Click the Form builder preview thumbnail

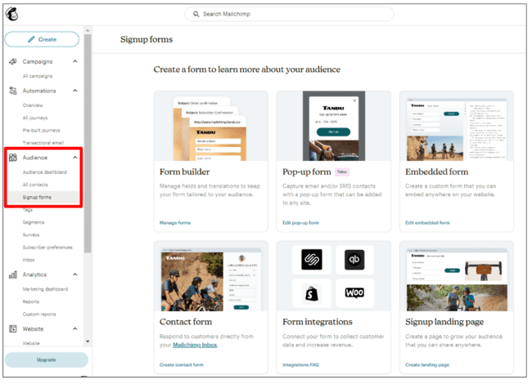210,126
